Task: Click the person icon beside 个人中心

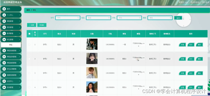Action: (4, 15)
